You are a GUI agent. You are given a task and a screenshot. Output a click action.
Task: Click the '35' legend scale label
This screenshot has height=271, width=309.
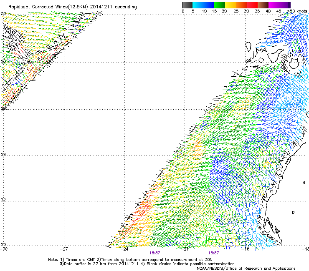(x=257, y=11)
